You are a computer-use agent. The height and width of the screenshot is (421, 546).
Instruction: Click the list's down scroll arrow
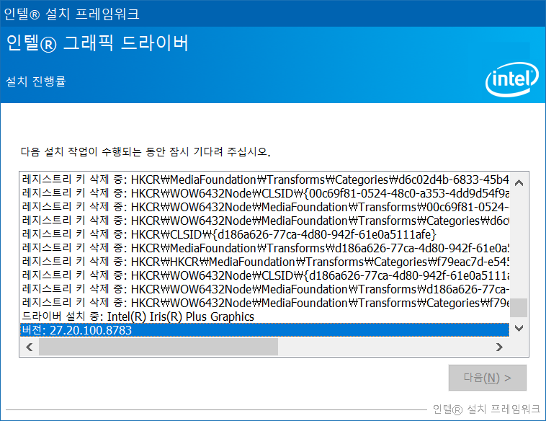(x=519, y=328)
